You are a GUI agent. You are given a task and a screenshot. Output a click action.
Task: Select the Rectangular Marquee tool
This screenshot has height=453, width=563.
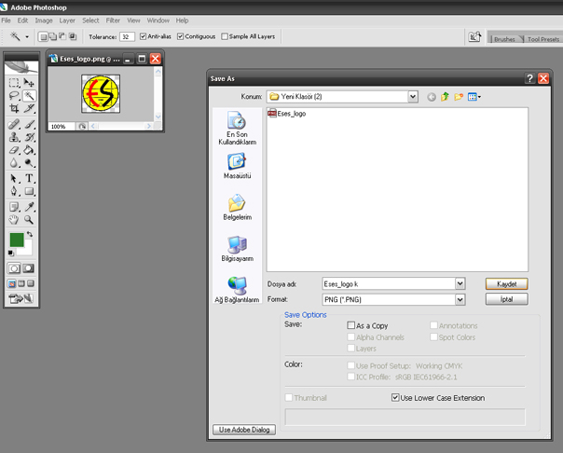point(14,83)
